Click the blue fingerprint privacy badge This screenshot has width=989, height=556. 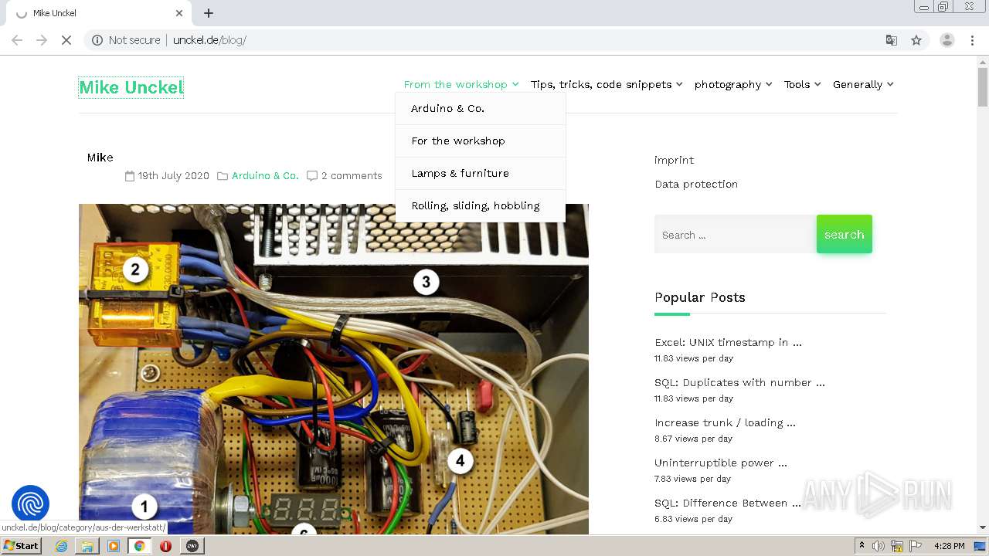(x=30, y=504)
